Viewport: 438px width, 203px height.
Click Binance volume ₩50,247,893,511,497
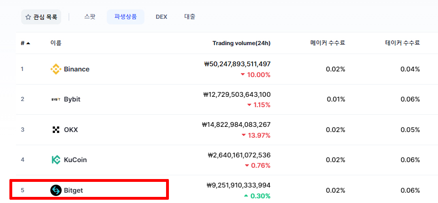[x=238, y=64]
